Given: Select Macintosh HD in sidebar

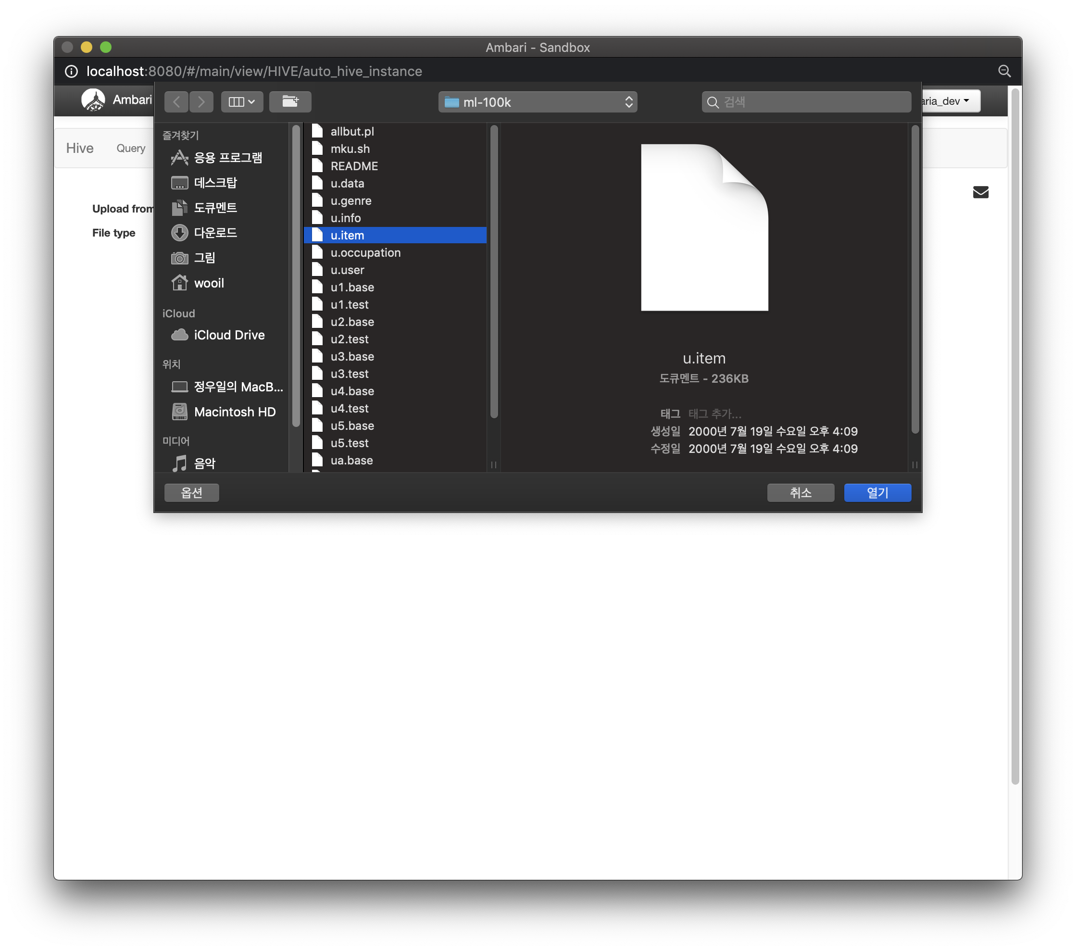Looking at the screenshot, I should click(x=224, y=412).
